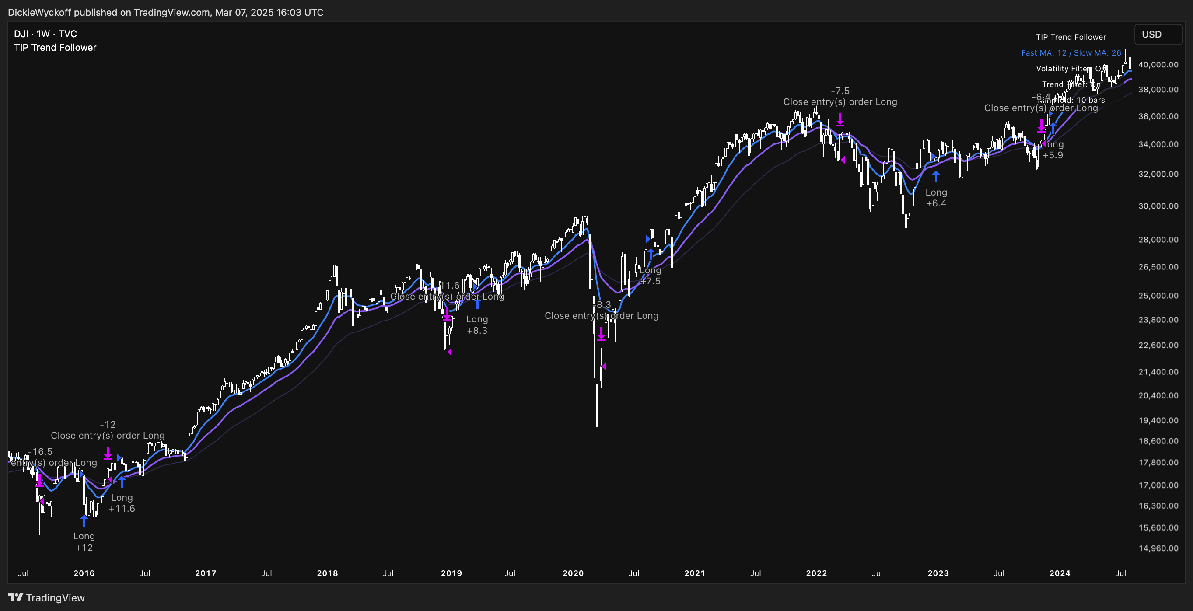
Task: Click the magenta exit arrow below the -7.5 label
Action: pos(840,119)
